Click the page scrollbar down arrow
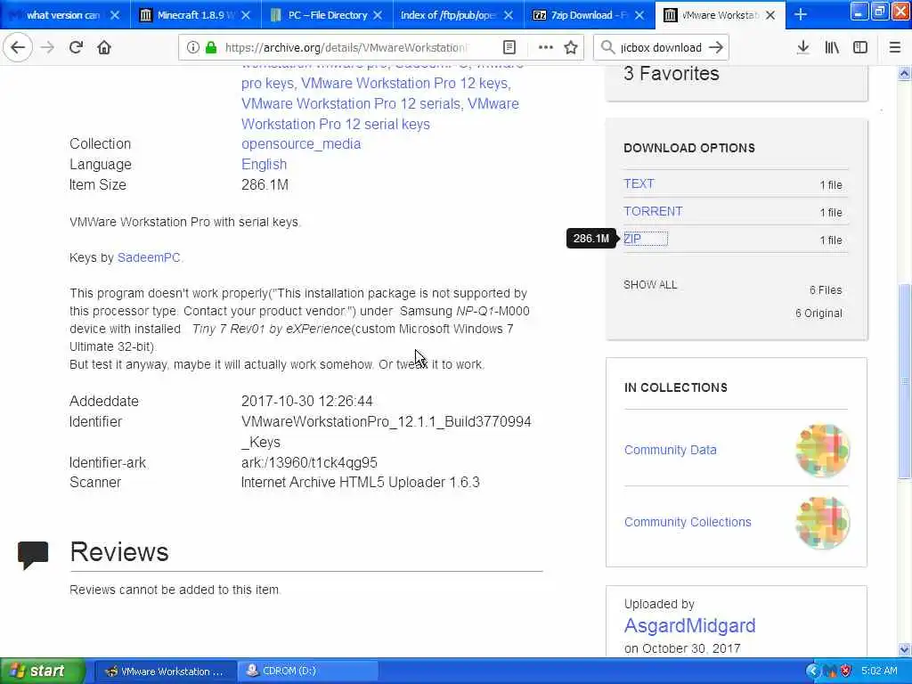This screenshot has height=684, width=912. (x=904, y=649)
